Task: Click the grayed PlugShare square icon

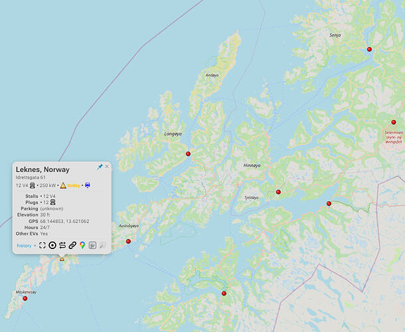Action: click(92, 245)
